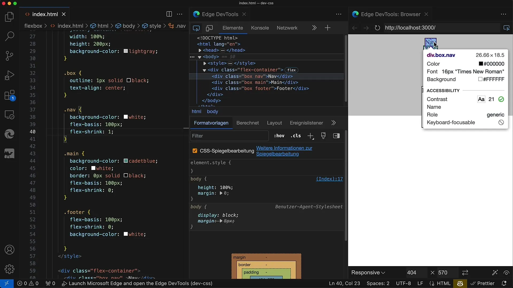Open the Extensions view with badge

9,95
